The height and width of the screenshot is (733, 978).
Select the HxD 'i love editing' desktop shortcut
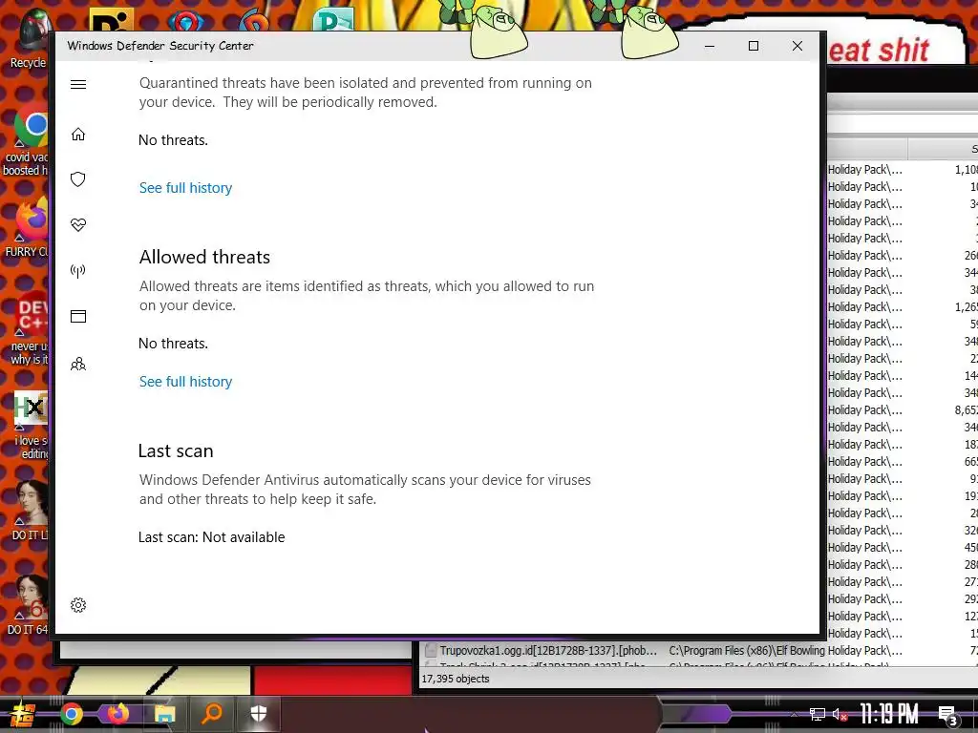(29, 425)
